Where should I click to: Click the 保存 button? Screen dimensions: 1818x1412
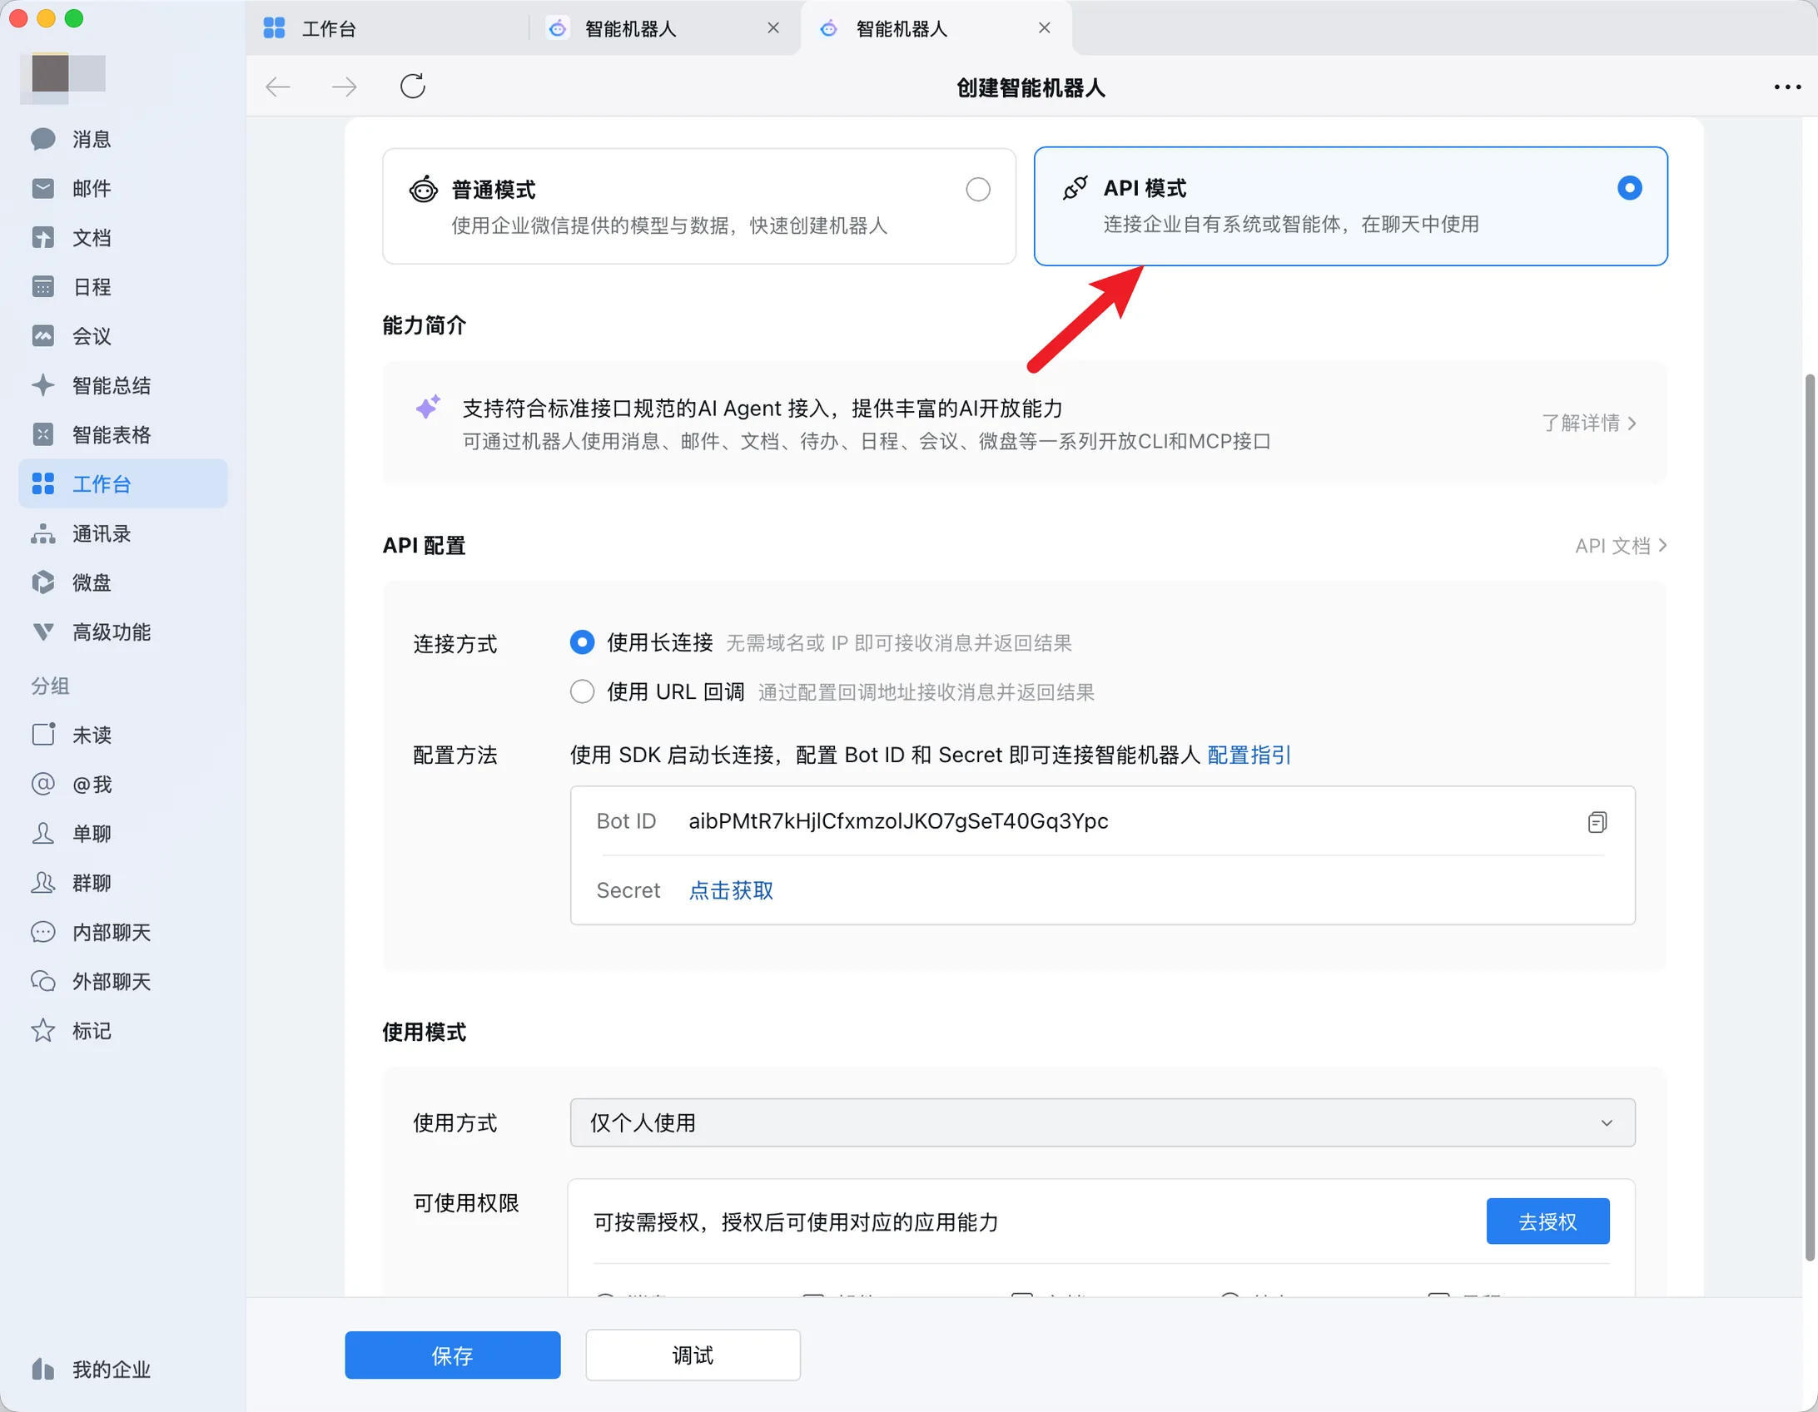453,1355
